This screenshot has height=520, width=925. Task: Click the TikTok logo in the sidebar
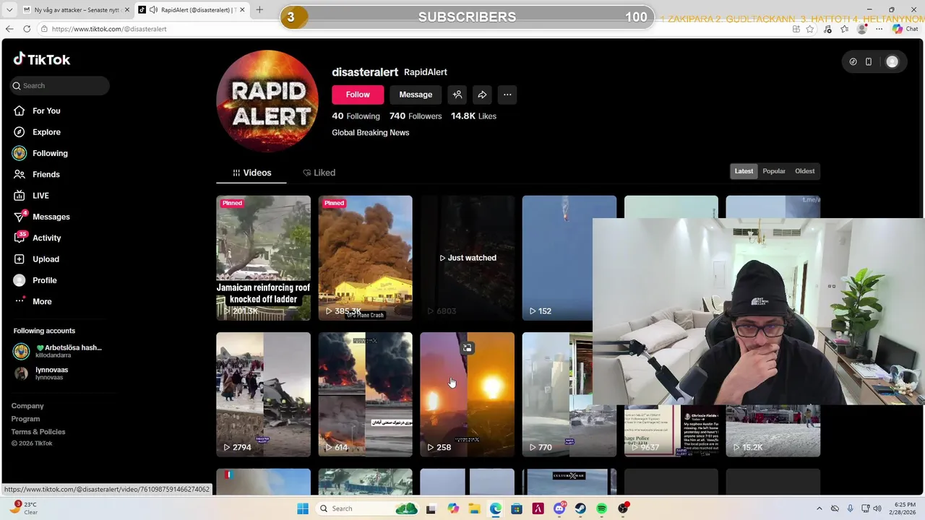tap(42, 60)
